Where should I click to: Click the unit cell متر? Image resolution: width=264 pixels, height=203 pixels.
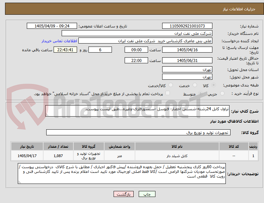(x=119, y=156)
